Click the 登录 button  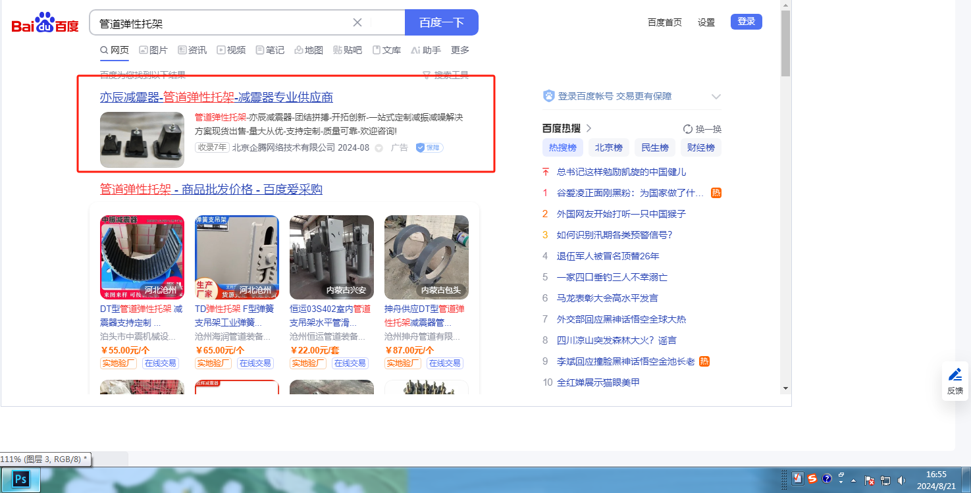[x=747, y=22]
